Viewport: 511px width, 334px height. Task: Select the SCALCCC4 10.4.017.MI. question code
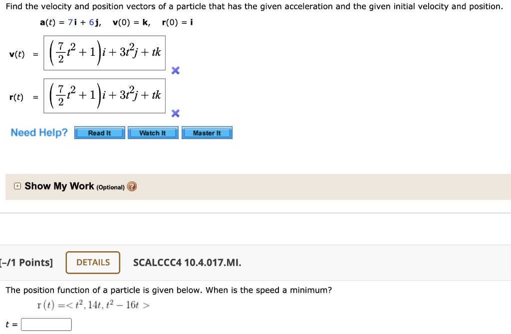[187, 263]
